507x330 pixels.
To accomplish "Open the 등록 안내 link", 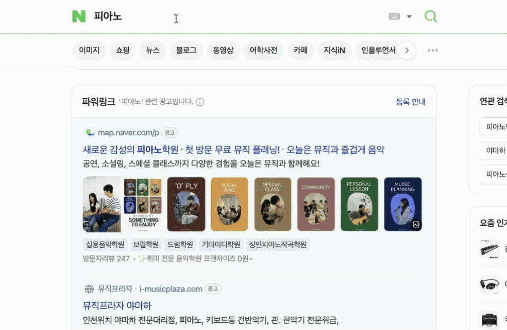I will (411, 102).
